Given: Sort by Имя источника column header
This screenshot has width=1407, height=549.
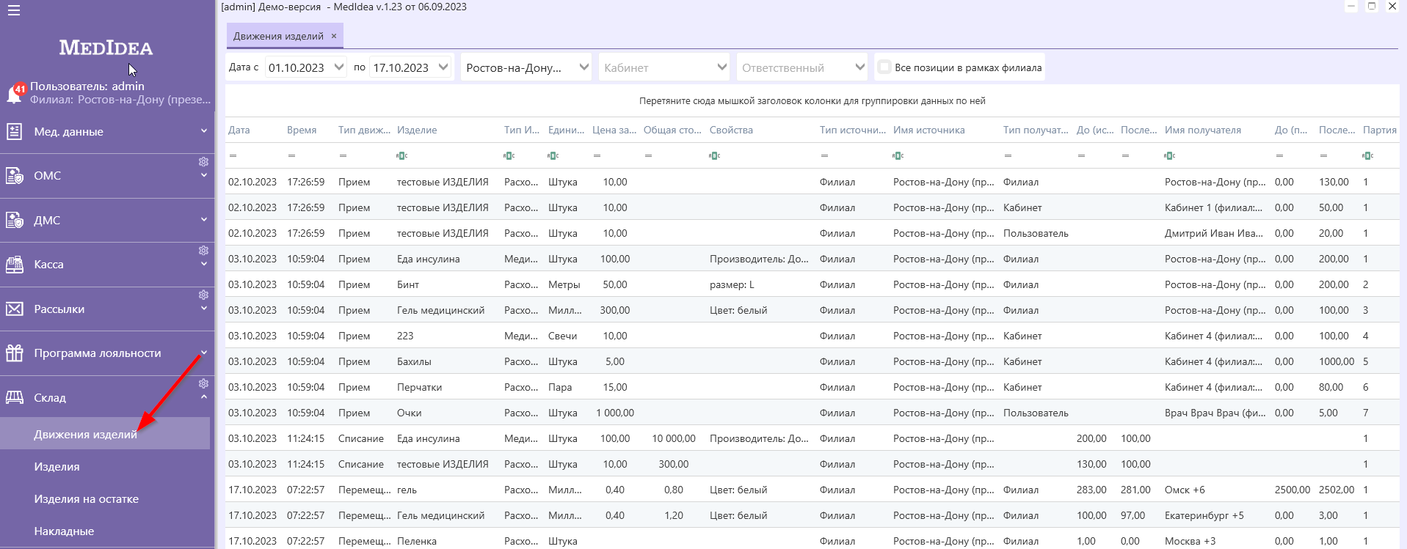Looking at the screenshot, I should pos(928,130).
